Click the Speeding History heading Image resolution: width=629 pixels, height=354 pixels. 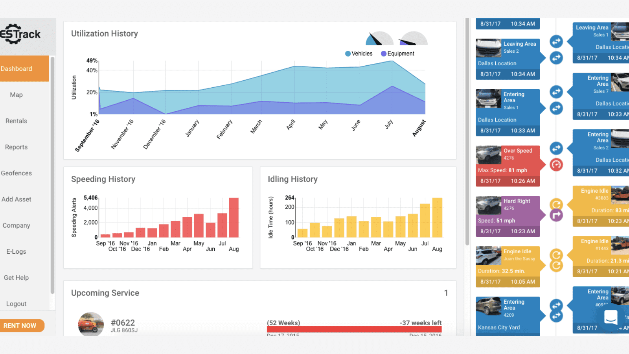click(103, 179)
